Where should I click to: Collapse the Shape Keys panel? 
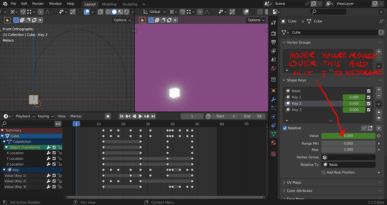pyautogui.click(x=284, y=80)
